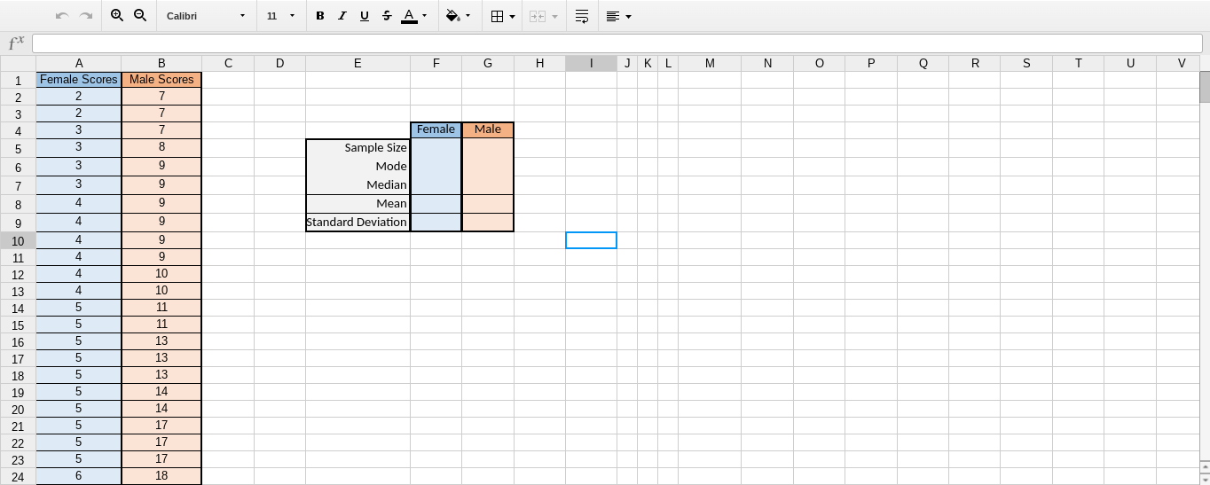Click the undo arrow icon
The height and width of the screenshot is (485, 1210).
point(62,16)
